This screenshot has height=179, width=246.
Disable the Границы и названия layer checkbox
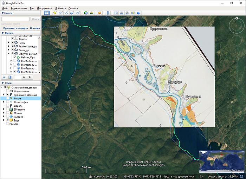pyautogui.click(x=7, y=95)
